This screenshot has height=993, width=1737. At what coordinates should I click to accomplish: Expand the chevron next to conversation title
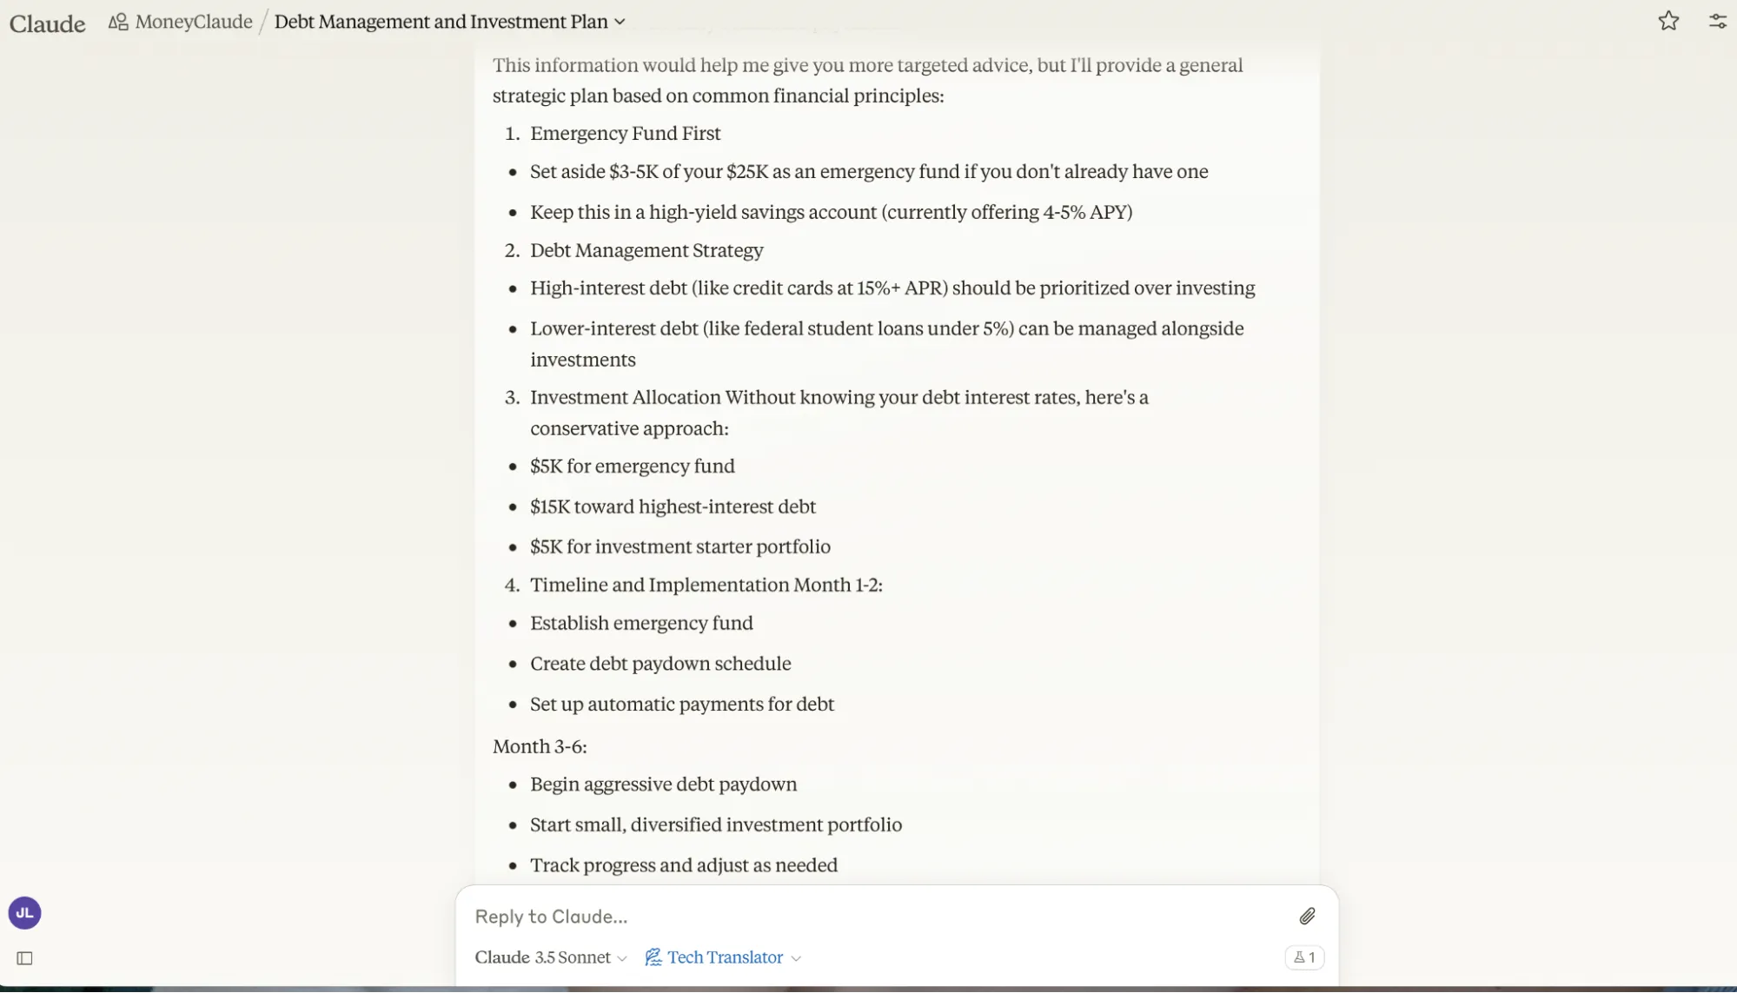tap(620, 23)
